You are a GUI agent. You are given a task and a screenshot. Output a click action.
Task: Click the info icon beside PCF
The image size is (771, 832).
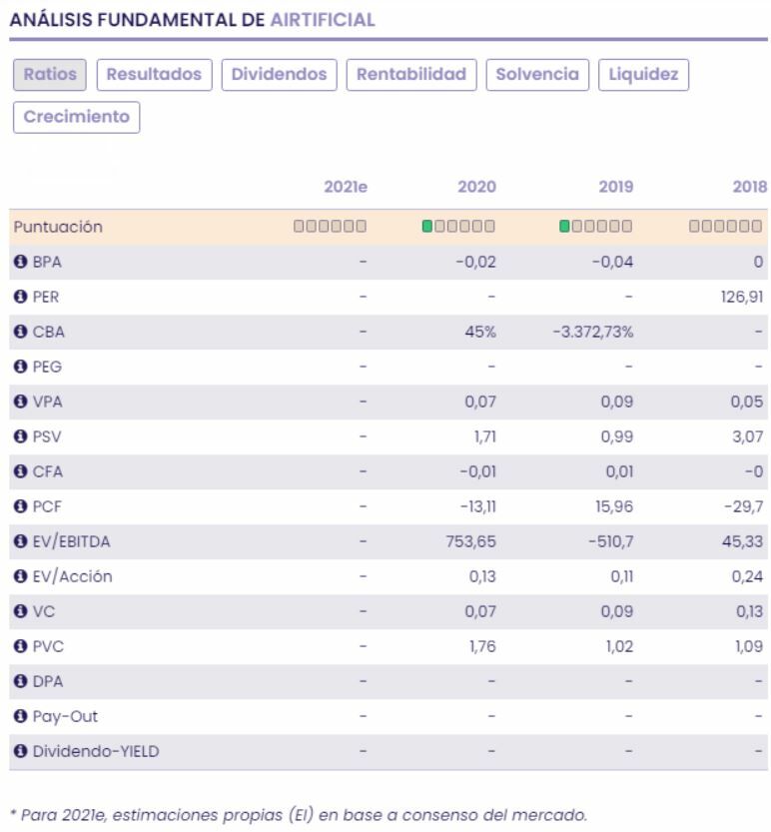20,506
